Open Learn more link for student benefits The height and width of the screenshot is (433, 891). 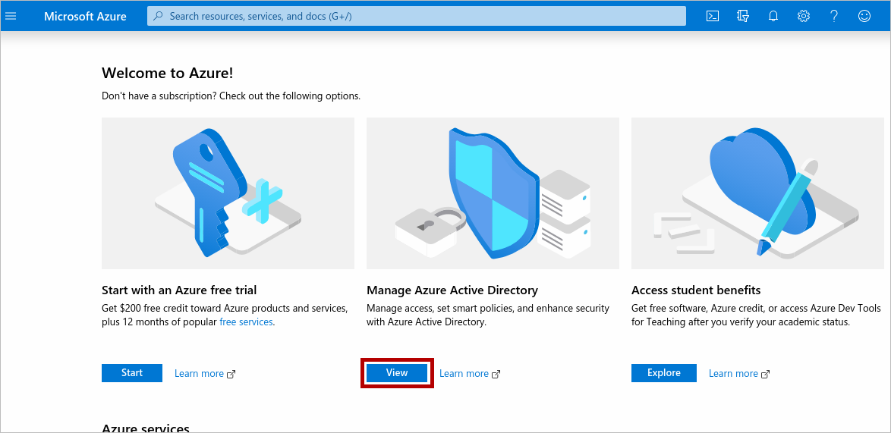(733, 373)
